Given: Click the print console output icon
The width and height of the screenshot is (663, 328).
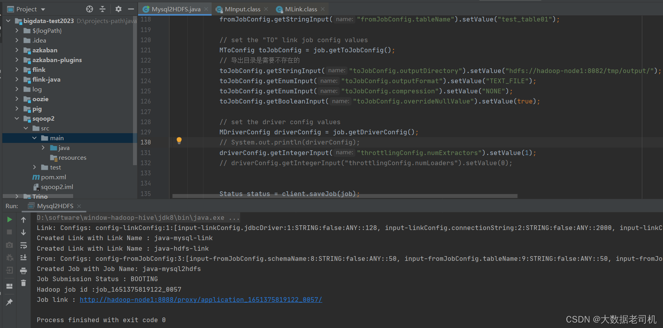Looking at the screenshot, I should point(23,271).
